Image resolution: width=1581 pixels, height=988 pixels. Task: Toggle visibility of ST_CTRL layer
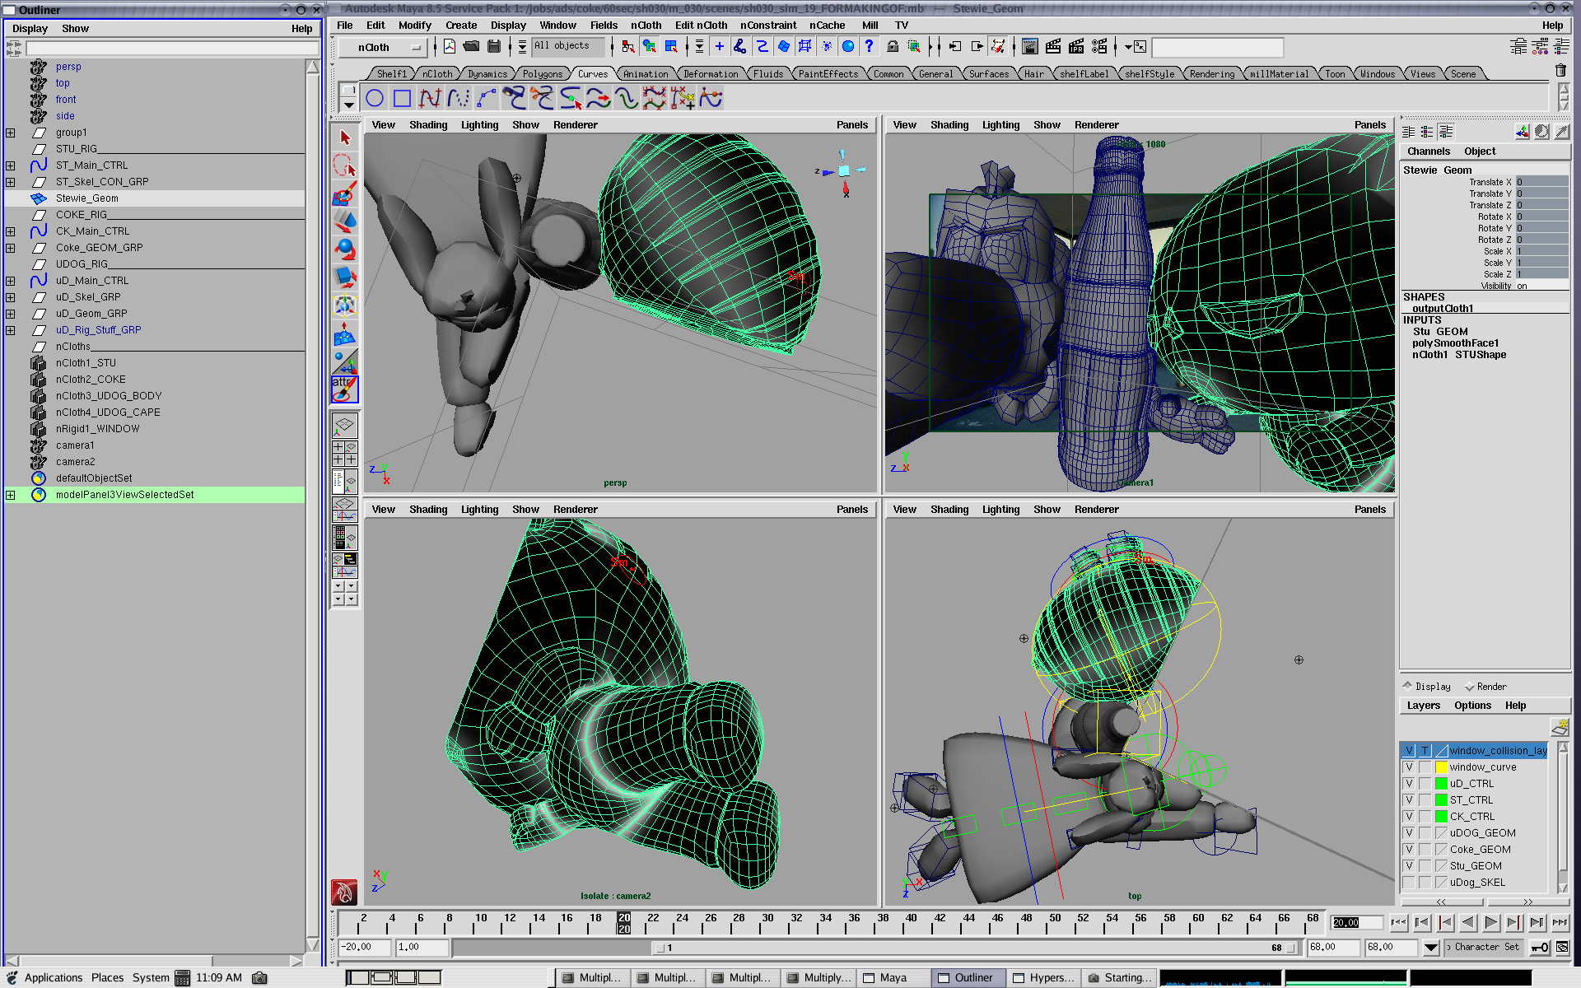(1409, 800)
